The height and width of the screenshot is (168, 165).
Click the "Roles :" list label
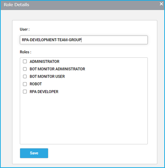[x=25, y=52]
